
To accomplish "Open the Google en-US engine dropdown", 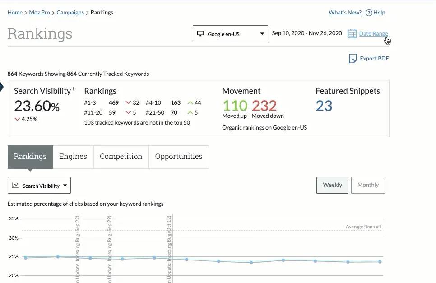I will coord(230,34).
